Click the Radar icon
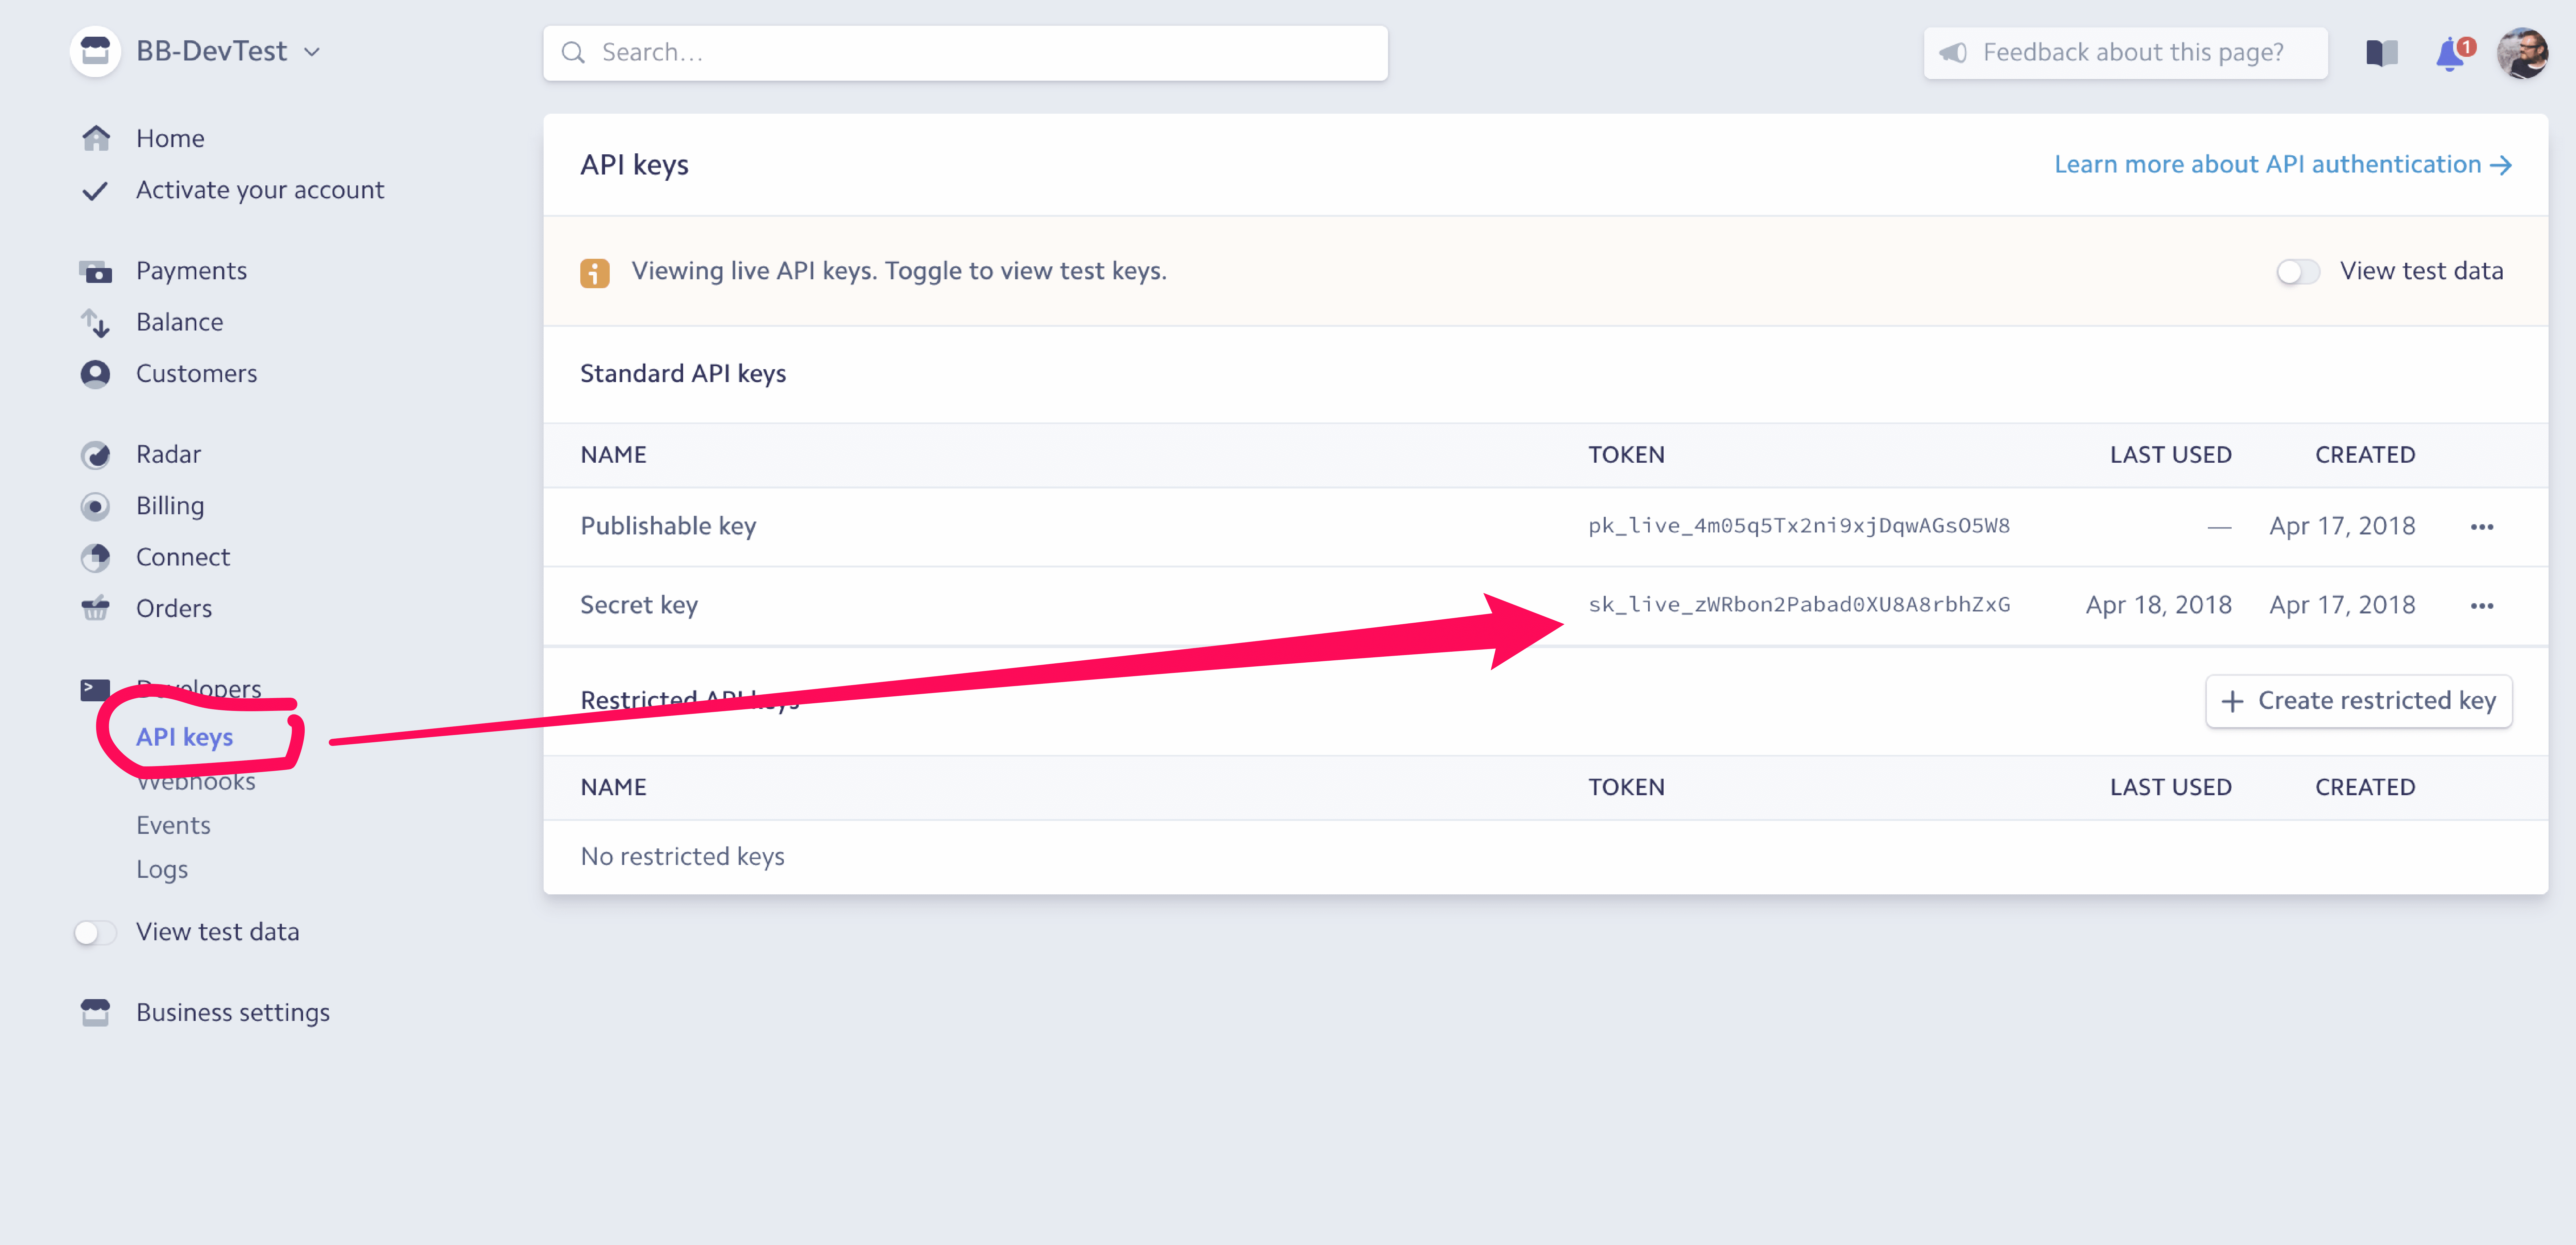This screenshot has width=2576, height=1245. (95, 455)
